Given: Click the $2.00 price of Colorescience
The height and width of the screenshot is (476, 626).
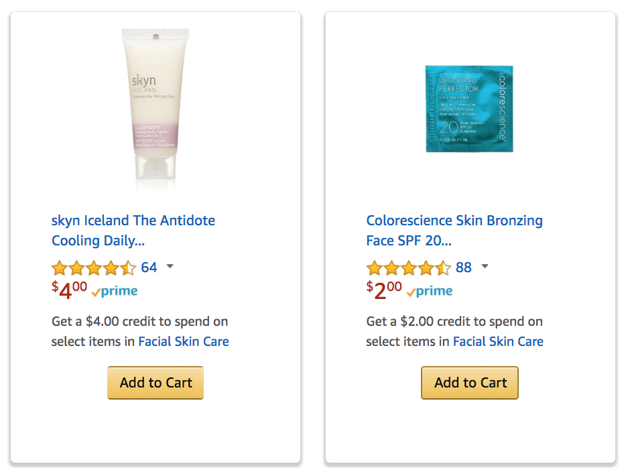Looking at the screenshot, I should [384, 290].
